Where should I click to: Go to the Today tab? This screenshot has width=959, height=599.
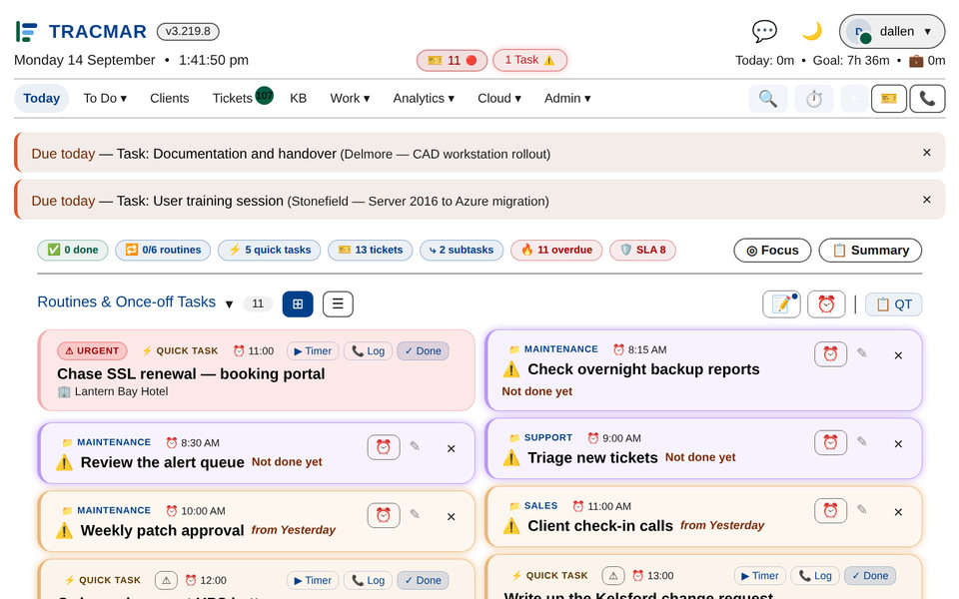pos(42,99)
